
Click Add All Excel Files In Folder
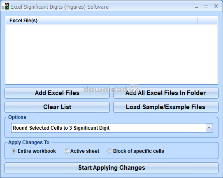click(166, 93)
